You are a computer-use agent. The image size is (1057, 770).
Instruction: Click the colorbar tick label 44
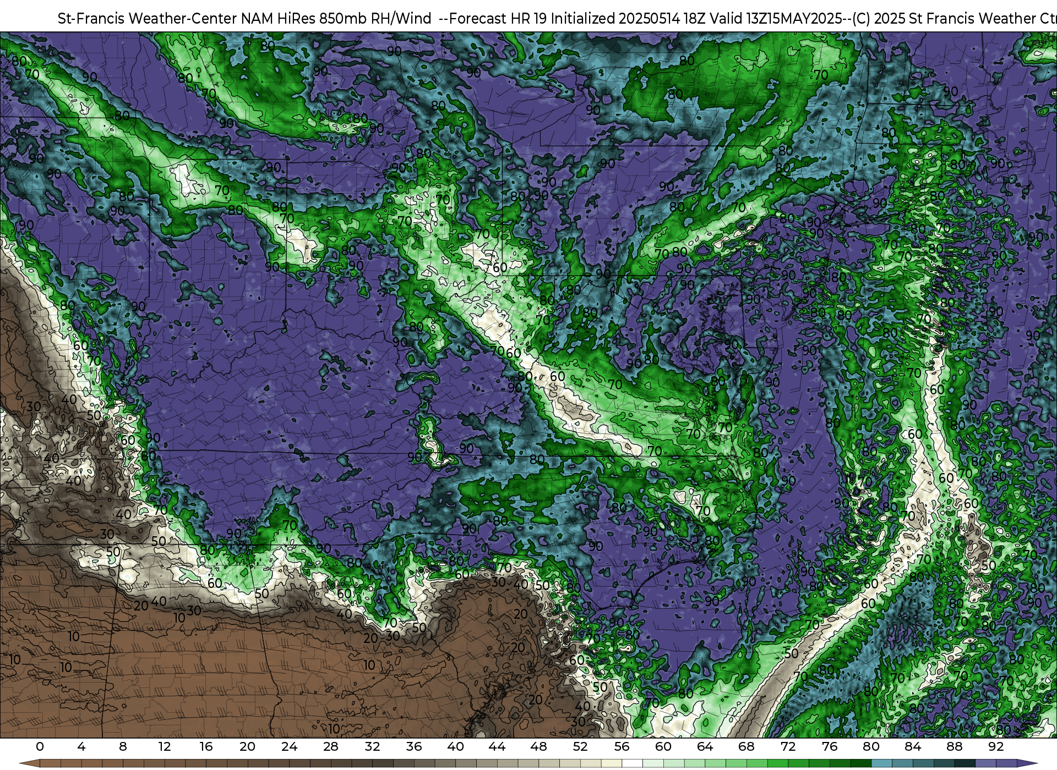497,746
